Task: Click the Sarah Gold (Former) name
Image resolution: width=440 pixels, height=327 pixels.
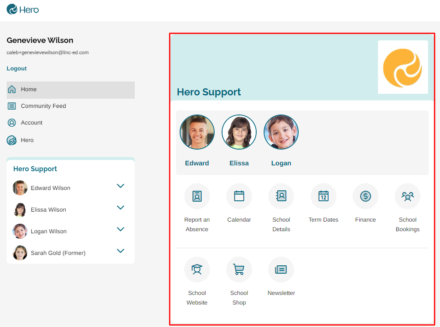Action: [58, 253]
